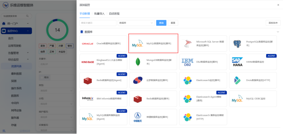This screenshot has height=134, width=283.
Task: Switch to the 自动发现 tab
Action: [x=114, y=14]
